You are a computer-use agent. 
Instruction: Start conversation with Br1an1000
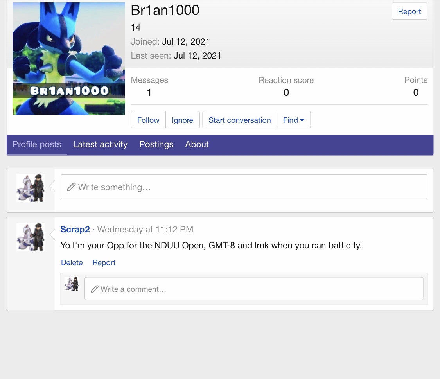(240, 120)
